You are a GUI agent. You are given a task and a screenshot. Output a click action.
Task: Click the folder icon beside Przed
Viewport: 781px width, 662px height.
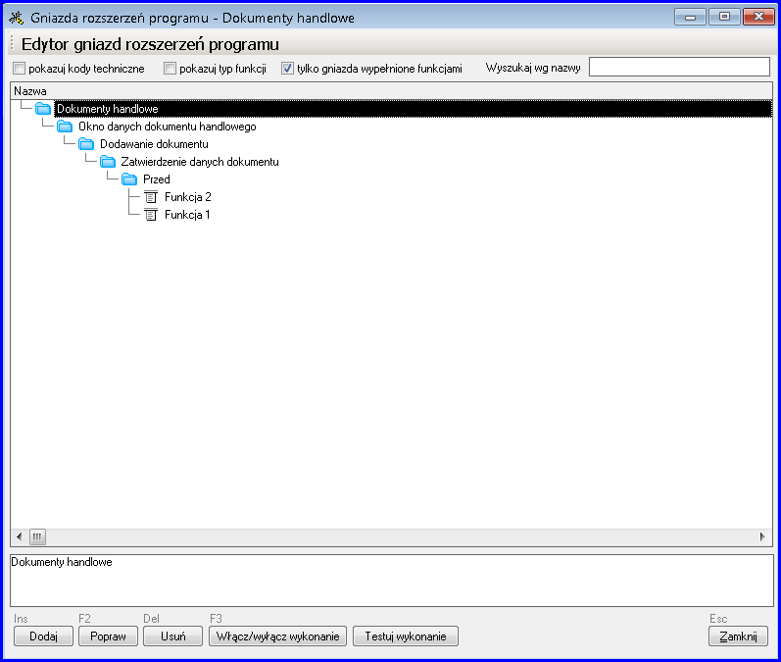(x=129, y=178)
